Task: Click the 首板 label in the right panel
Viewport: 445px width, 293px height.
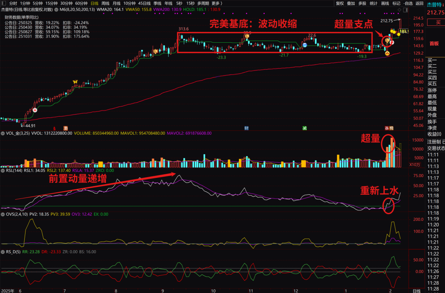Action: 434,44
